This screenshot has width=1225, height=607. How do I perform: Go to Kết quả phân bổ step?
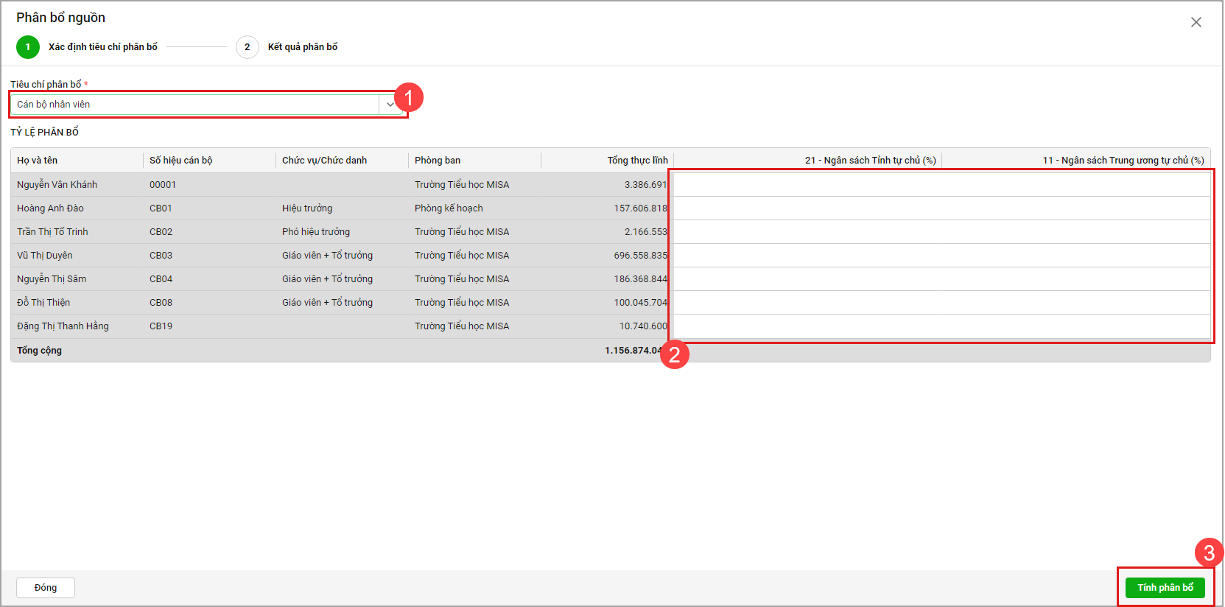(x=302, y=47)
